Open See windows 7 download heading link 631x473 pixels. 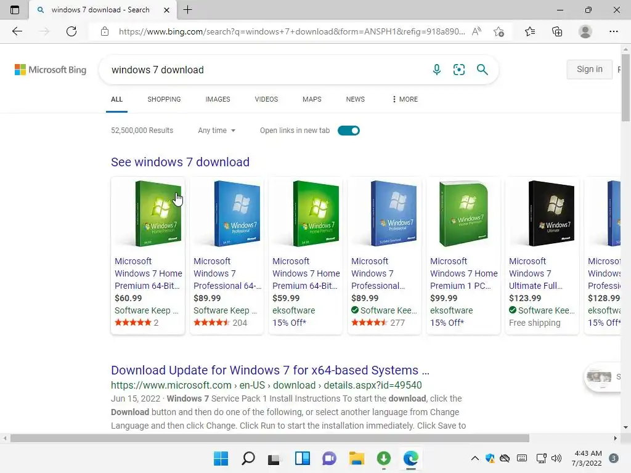point(180,162)
